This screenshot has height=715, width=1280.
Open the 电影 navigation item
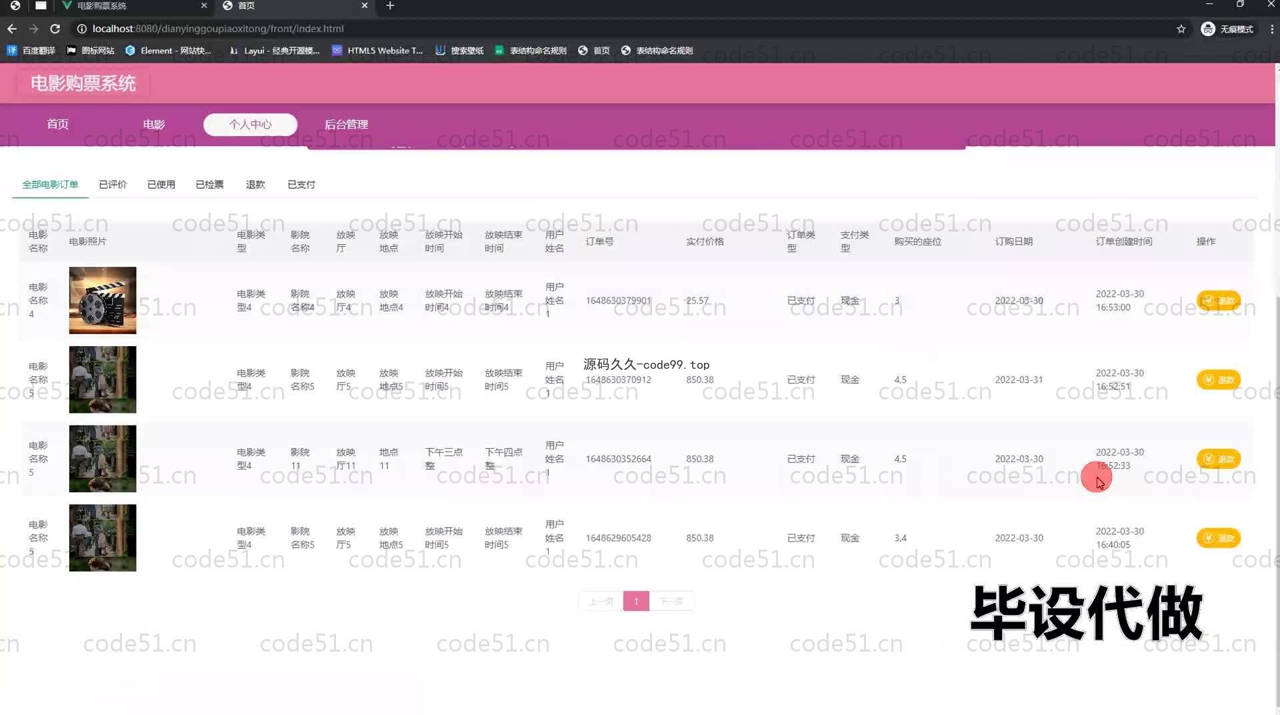coord(154,124)
